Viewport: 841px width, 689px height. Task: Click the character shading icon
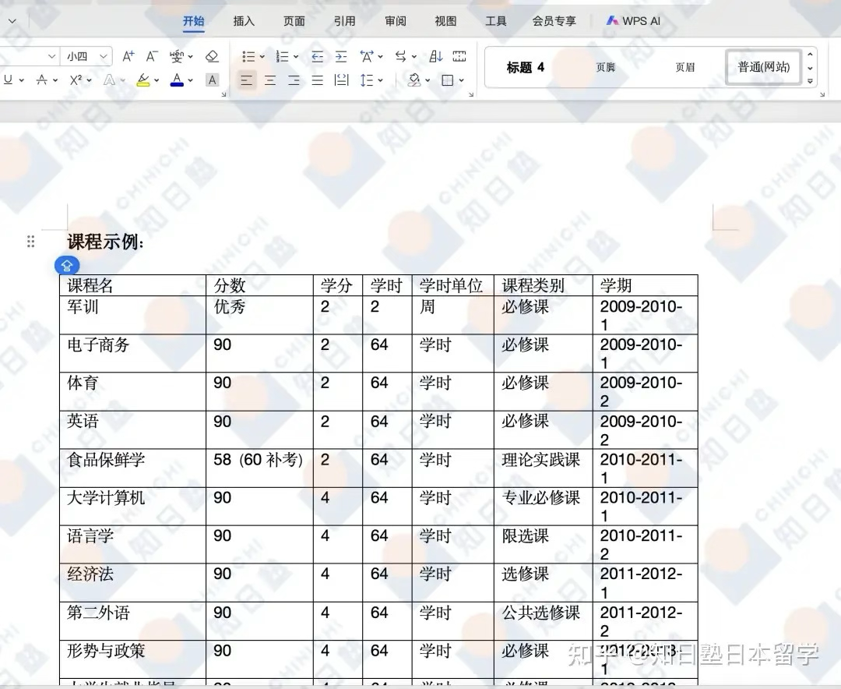click(x=212, y=79)
